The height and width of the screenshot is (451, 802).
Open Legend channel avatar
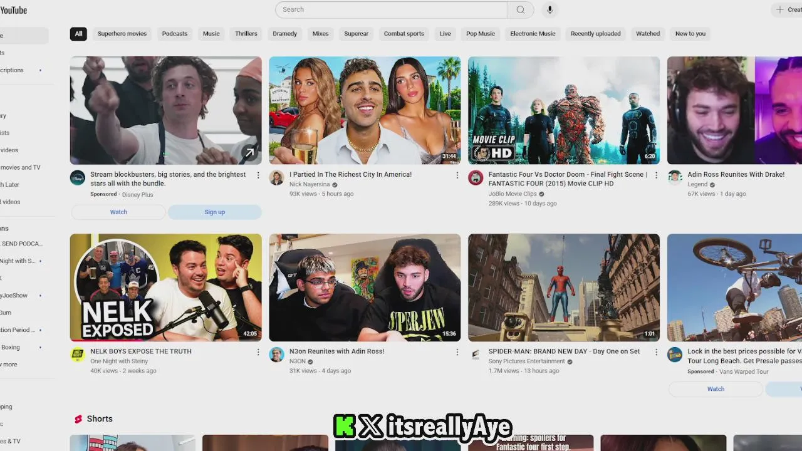click(675, 178)
